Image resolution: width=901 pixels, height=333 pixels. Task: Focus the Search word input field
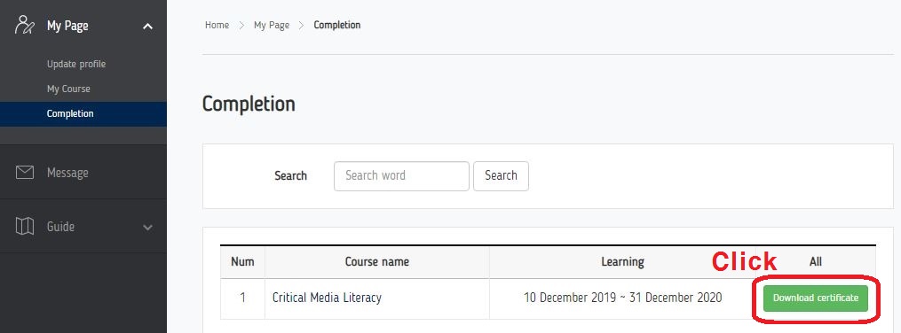tap(401, 176)
